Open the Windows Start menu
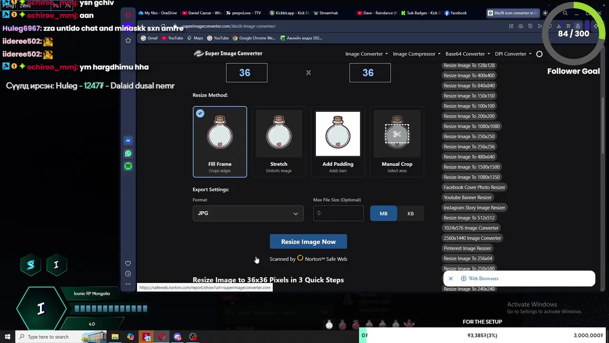 tap(8, 337)
